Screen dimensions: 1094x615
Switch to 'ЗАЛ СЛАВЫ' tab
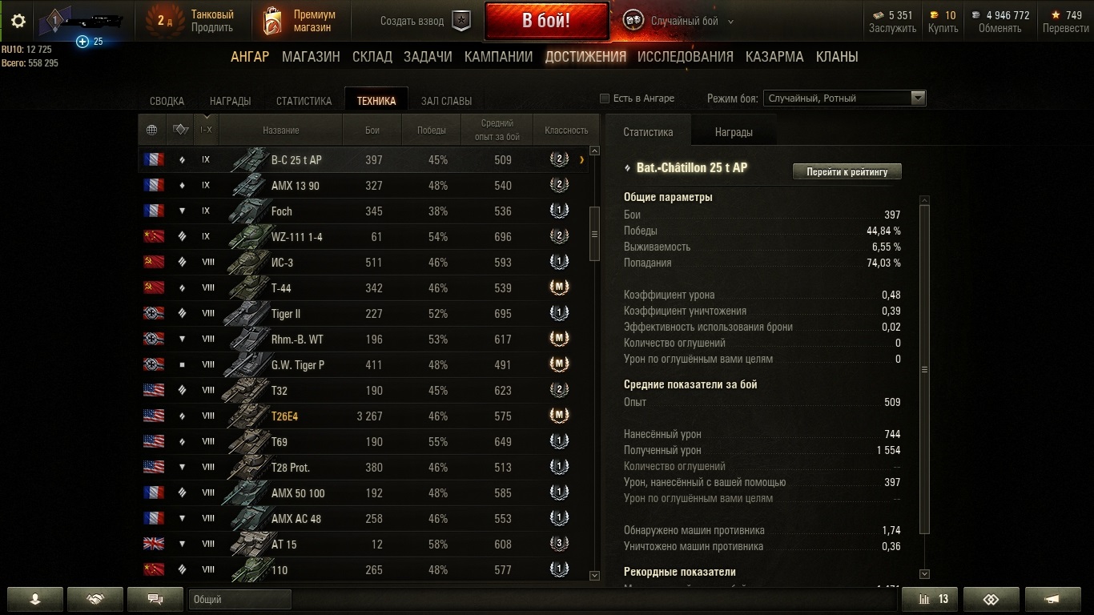[x=446, y=101]
